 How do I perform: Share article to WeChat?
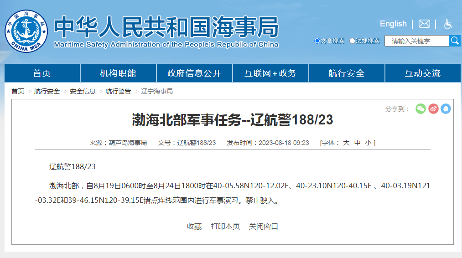point(420,108)
